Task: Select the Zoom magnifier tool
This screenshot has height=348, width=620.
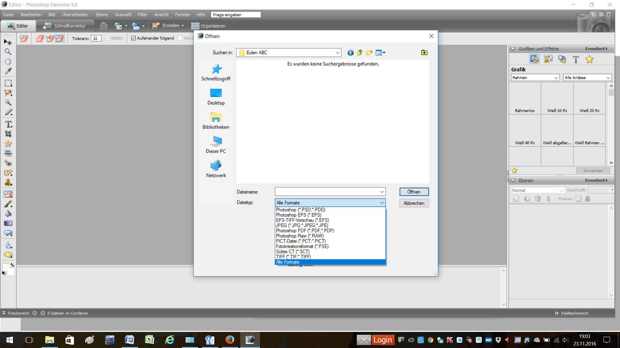Action: tap(8, 52)
